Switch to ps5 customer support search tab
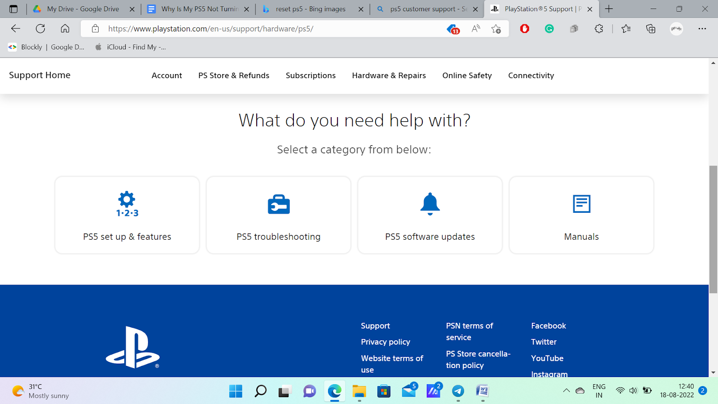718x404 pixels. coord(428,9)
